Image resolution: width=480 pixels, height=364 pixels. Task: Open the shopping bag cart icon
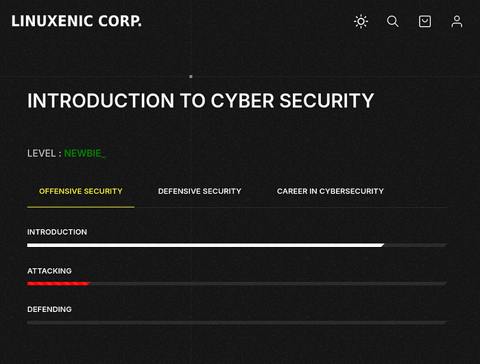point(425,21)
